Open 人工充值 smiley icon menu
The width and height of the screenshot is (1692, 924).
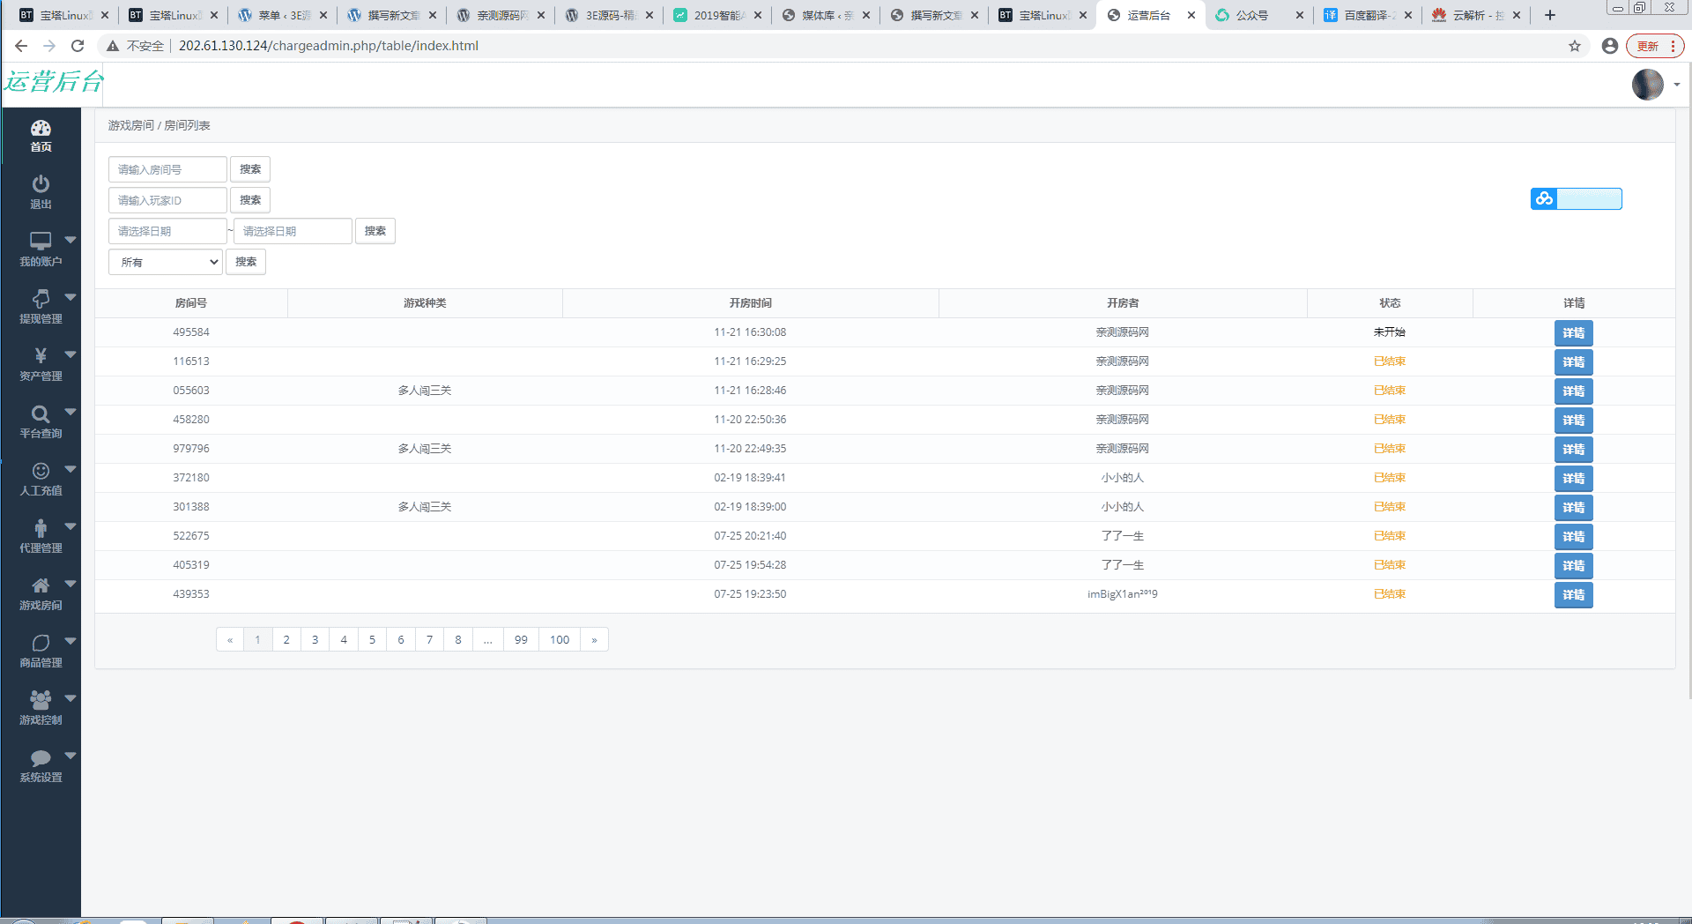(x=41, y=471)
